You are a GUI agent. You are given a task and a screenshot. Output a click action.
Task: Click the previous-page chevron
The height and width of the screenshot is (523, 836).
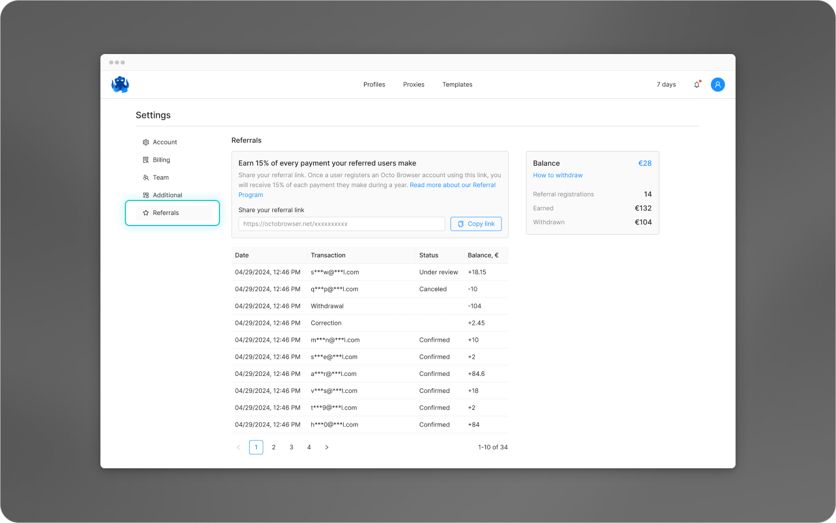coord(238,447)
